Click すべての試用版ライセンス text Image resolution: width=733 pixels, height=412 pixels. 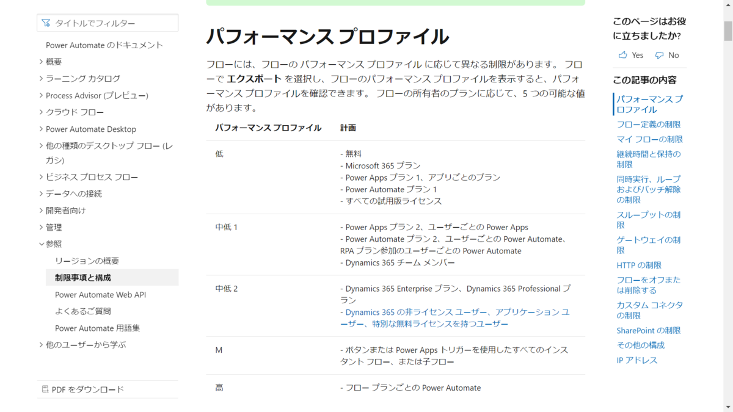pyautogui.click(x=393, y=201)
